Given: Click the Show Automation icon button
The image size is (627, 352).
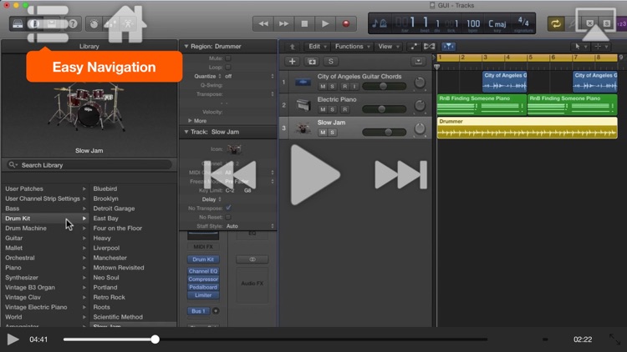Looking at the screenshot, I should pyautogui.click(x=413, y=47).
